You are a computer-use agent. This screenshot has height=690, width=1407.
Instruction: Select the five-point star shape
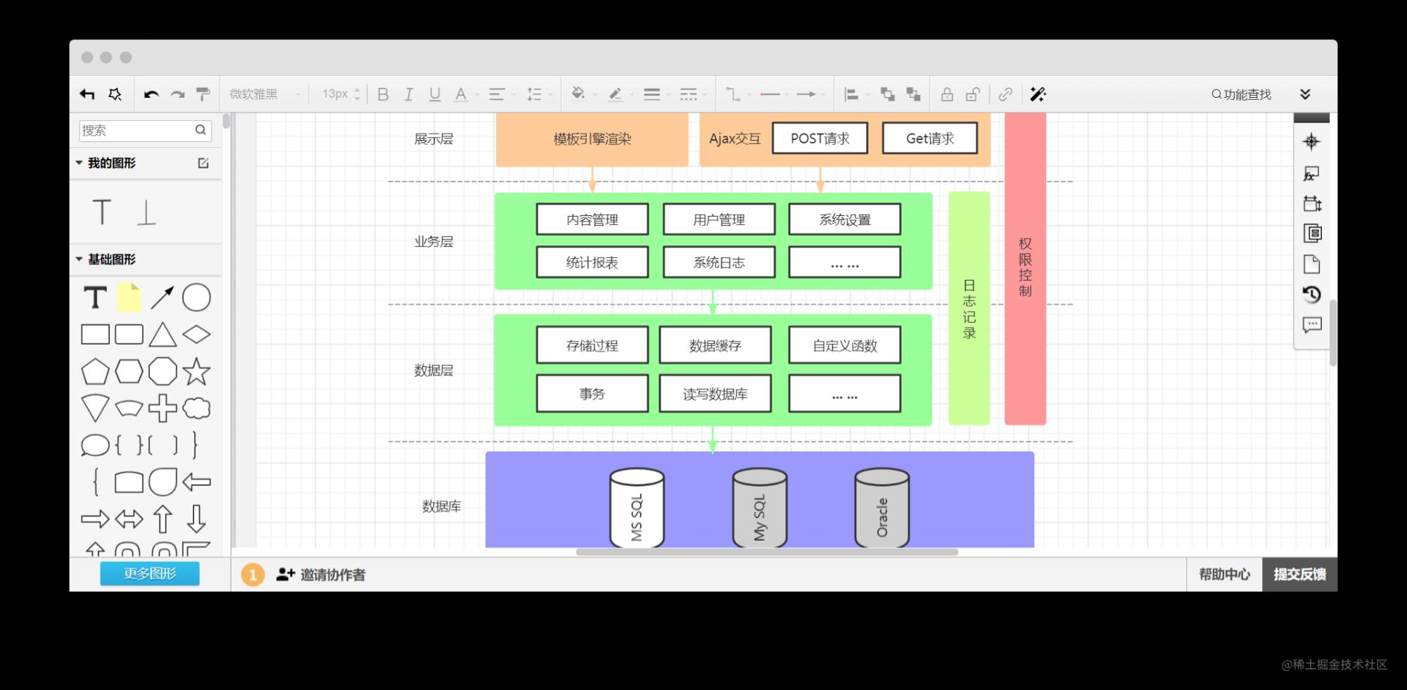pyautogui.click(x=196, y=371)
